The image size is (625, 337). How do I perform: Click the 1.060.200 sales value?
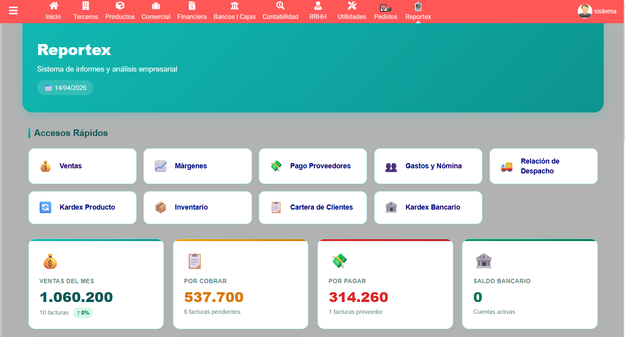tap(76, 297)
